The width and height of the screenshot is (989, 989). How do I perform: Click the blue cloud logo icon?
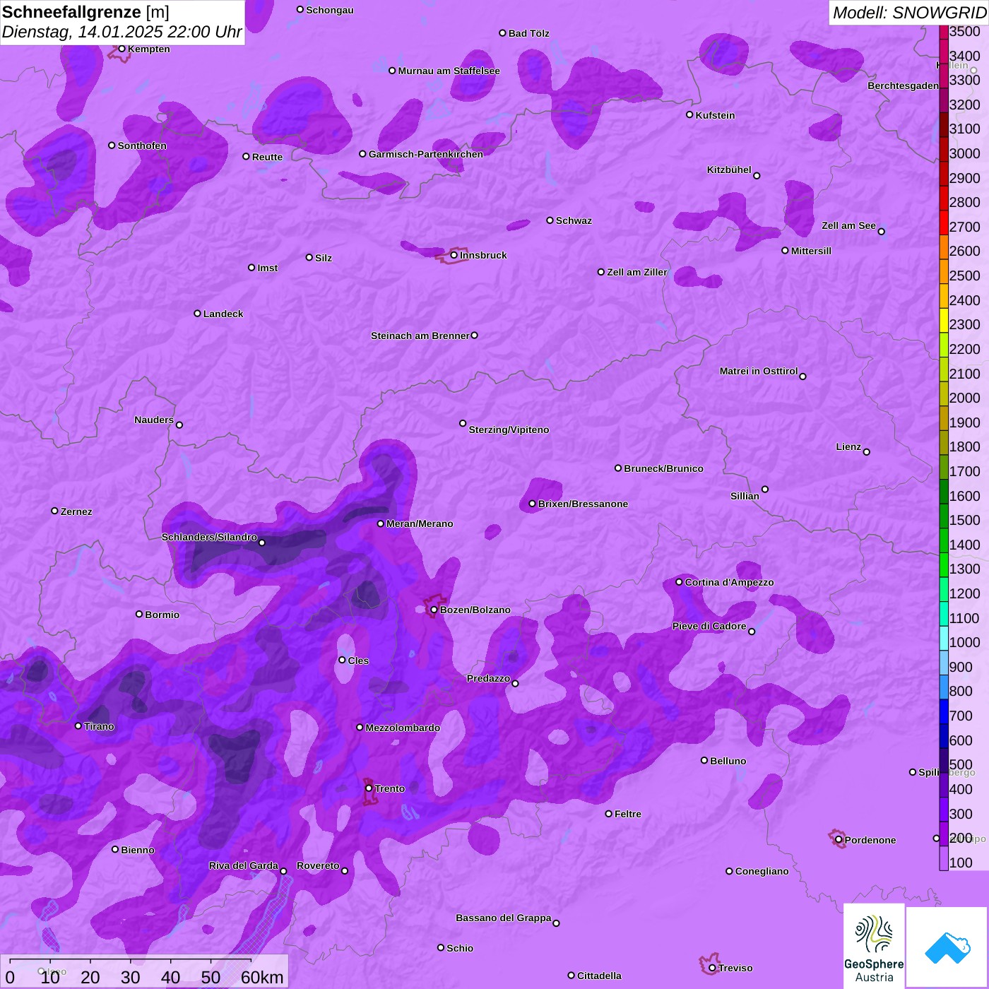click(x=947, y=948)
